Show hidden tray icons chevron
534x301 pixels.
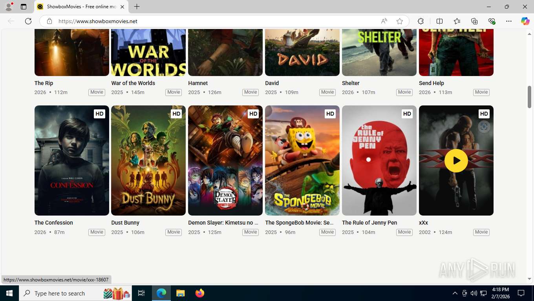455,293
